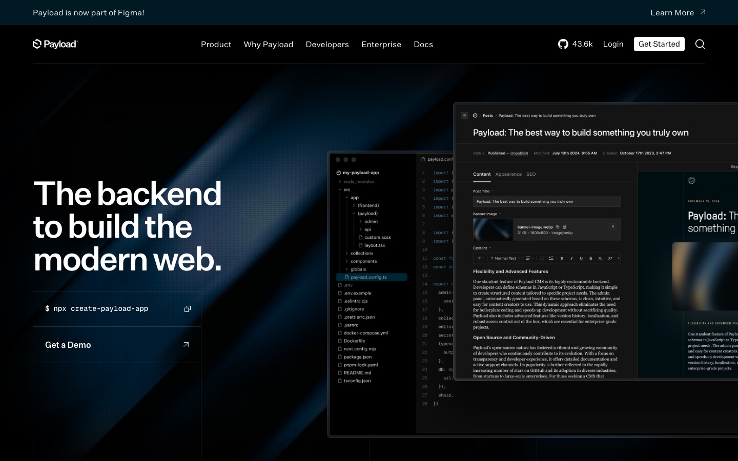This screenshot has height=461, width=738.
Task: Open the Enterprise menu item
Action: coord(381,45)
